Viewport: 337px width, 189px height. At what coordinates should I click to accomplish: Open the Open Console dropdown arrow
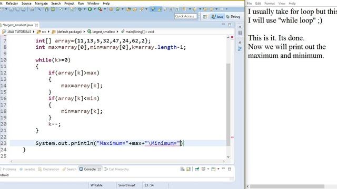pyautogui.click(x=218, y=169)
